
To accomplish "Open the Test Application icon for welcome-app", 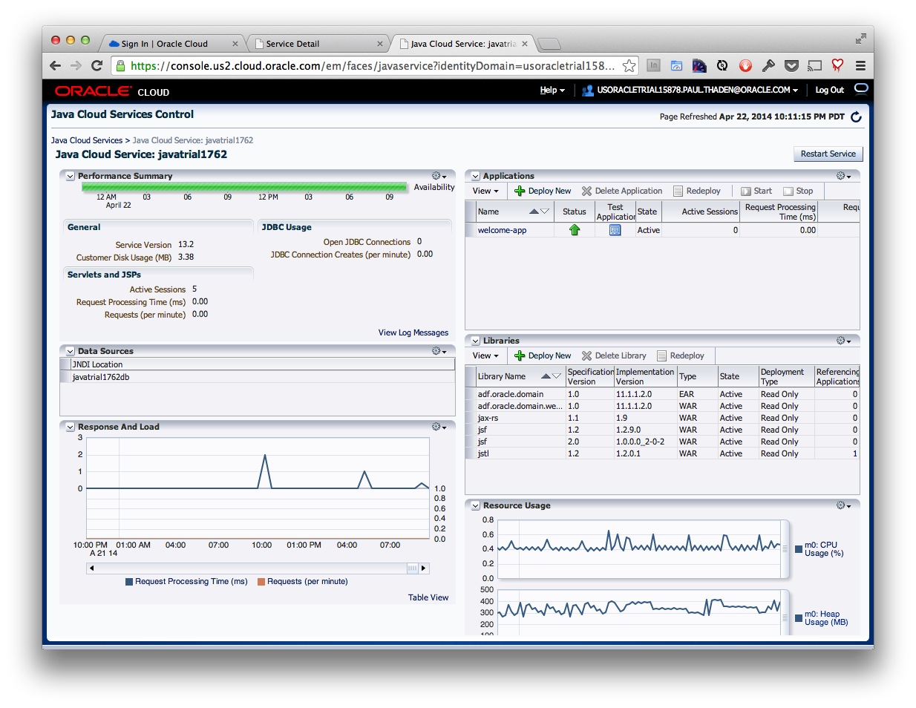I will click(x=615, y=230).
